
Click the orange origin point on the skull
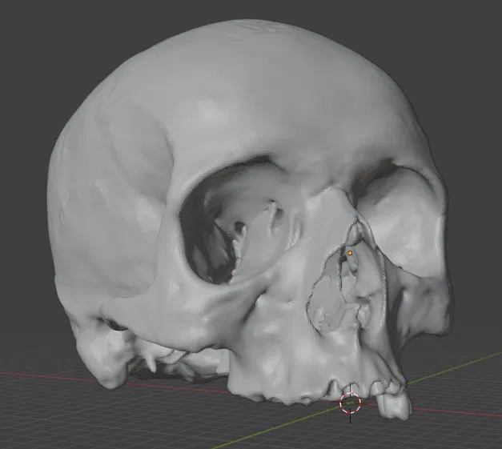tap(350, 253)
